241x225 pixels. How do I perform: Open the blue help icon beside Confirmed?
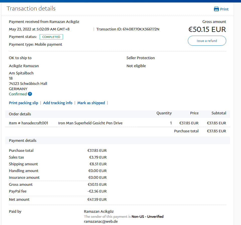point(30,94)
